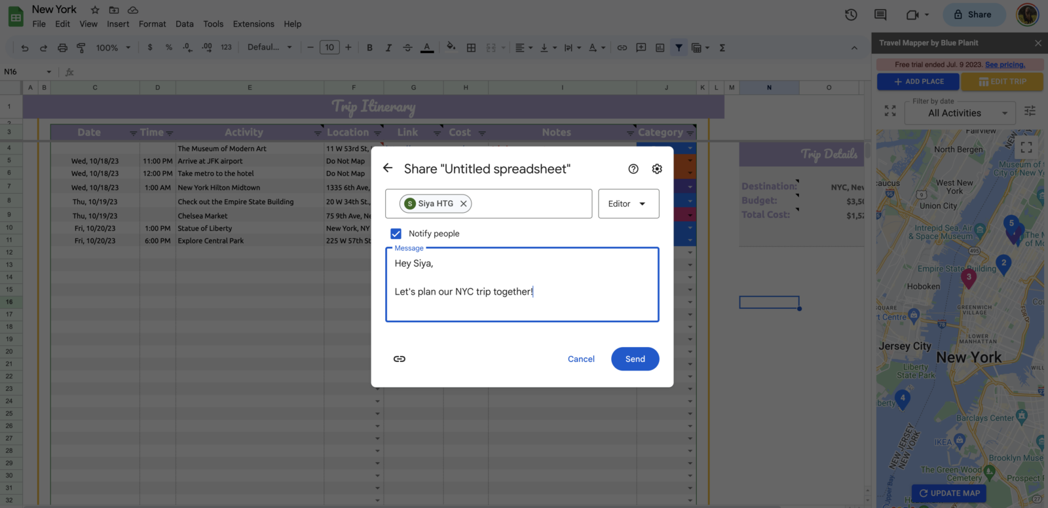Viewport: 1048px width, 508px height.
Task: Click UPDATE MAP button
Action: pos(949,493)
